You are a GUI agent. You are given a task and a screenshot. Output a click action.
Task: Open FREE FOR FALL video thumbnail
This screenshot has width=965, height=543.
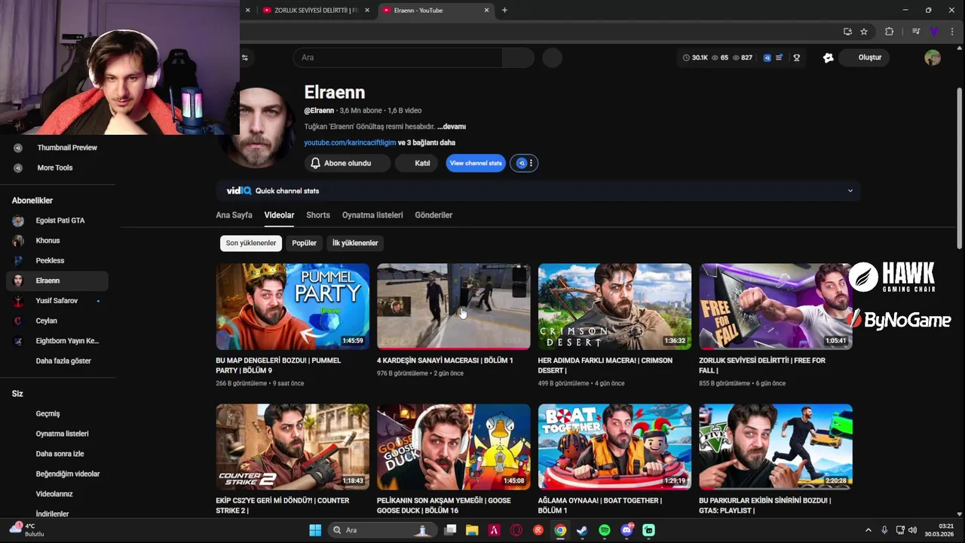coord(776,306)
